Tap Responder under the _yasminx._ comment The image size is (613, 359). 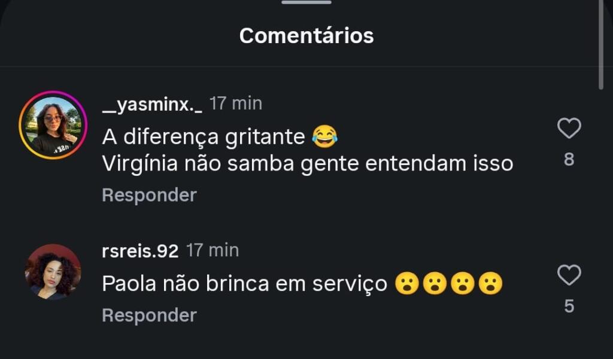pyautogui.click(x=149, y=195)
